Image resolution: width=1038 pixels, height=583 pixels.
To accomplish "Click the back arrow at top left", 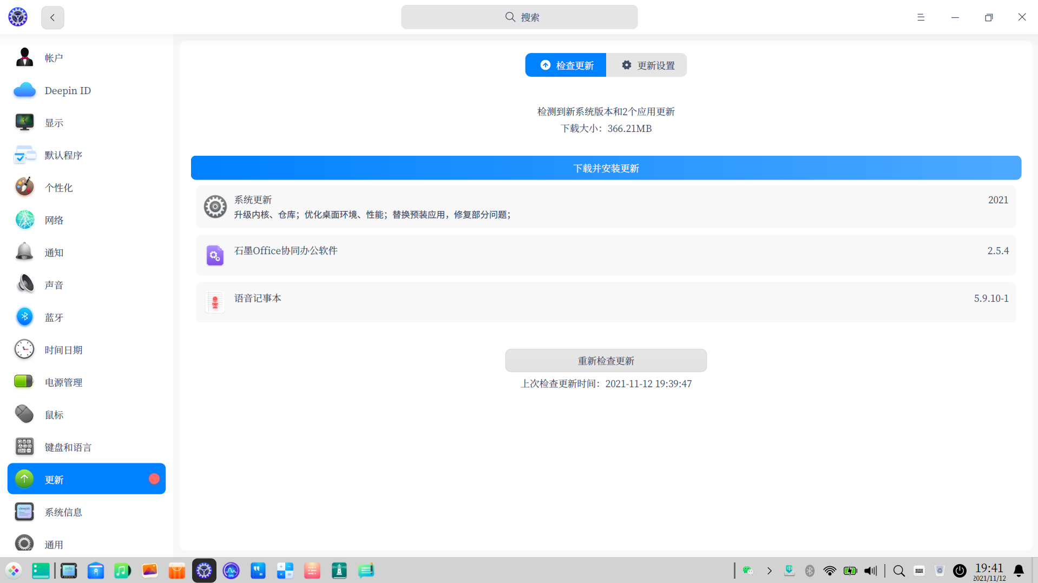I will [x=52, y=17].
